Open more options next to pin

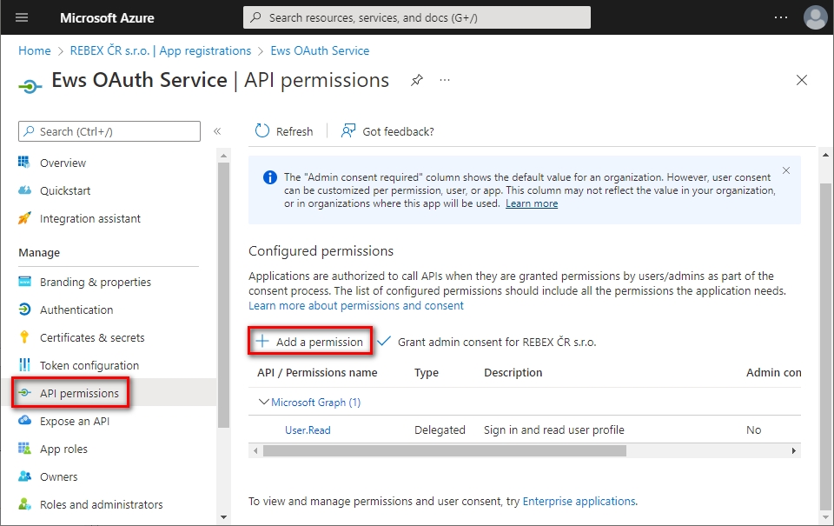click(x=445, y=80)
